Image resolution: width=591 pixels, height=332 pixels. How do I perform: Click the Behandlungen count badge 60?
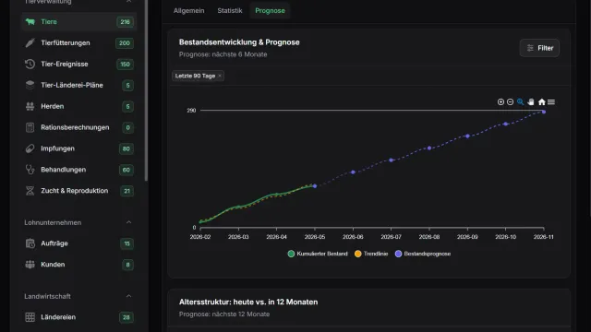[127, 170]
